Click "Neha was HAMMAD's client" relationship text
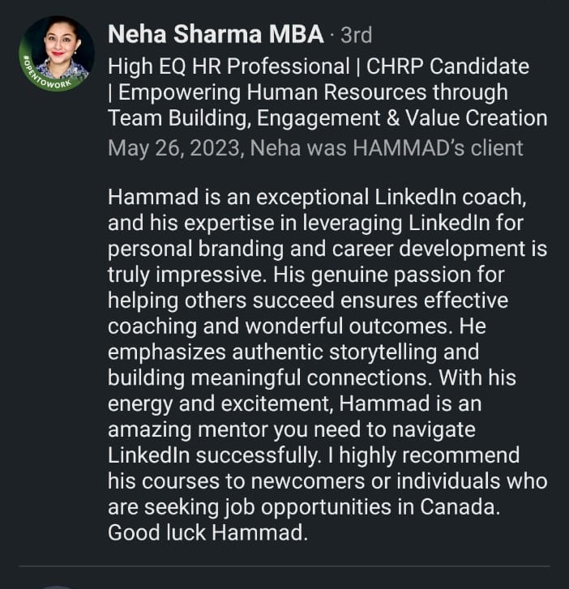The height and width of the screenshot is (589, 569). click(387, 148)
